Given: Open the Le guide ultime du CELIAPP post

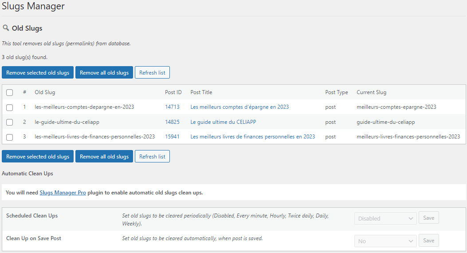Looking at the screenshot, I should 223,122.
